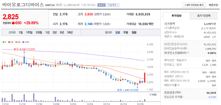Click the calendar icon before 2022.02.07
The width and height of the screenshot is (221, 105).
(65, 5)
